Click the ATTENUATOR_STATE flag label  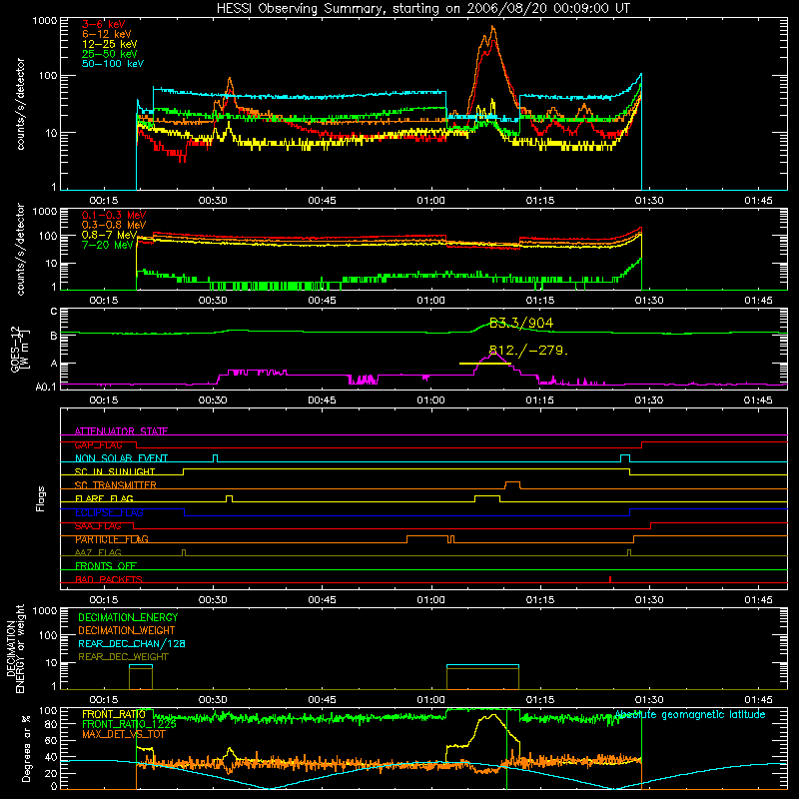point(121,431)
